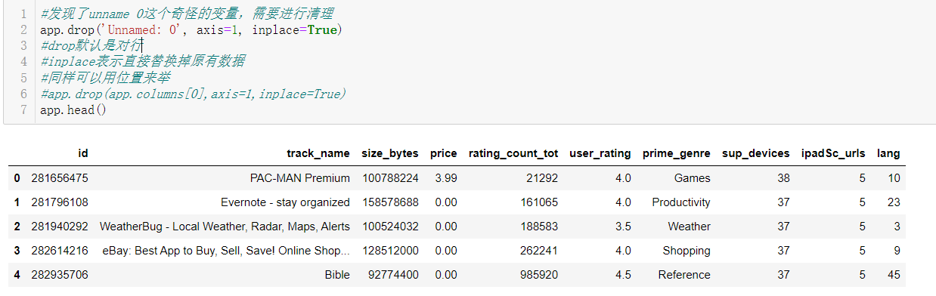Click rating count 21292
Viewport: 936px width, 296px height.
[542, 178]
